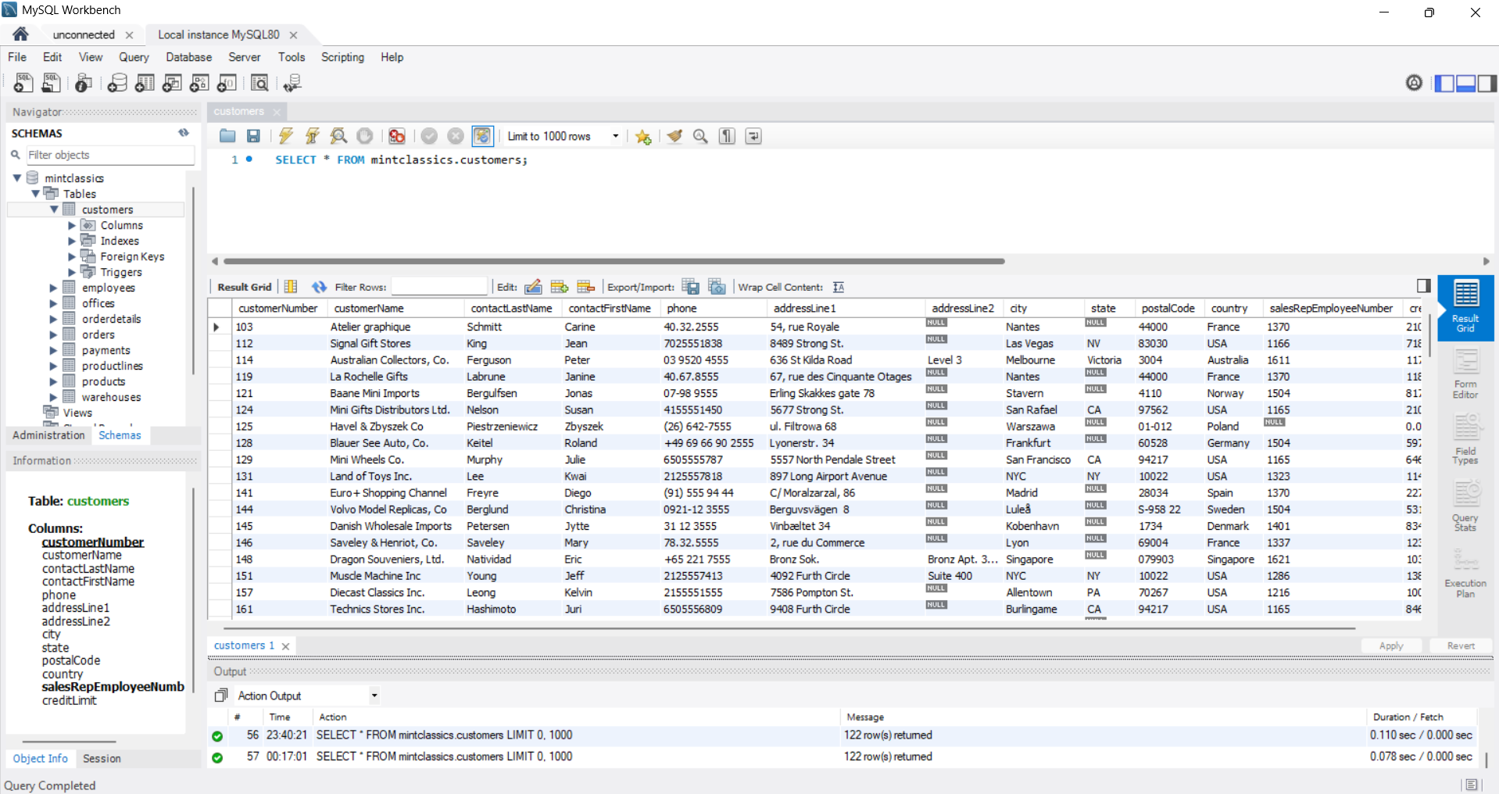The width and height of the screenshot is (1499, 794).
Task: Commit the transaction icon
Action: [x=429, y=136]
